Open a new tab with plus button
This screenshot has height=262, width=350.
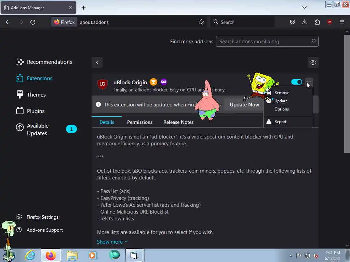click(83, 8)
